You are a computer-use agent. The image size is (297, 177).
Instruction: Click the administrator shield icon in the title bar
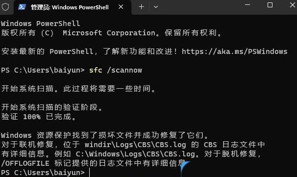click(x=5, y=7)
